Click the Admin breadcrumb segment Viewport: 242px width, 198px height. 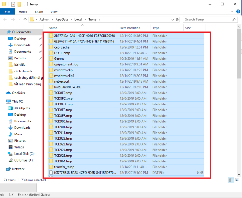point(44,20)
